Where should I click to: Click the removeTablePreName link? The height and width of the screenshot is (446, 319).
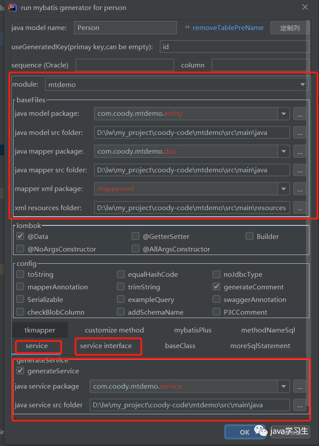(228, 27)
